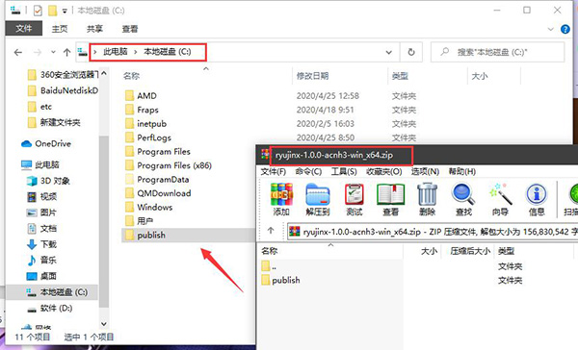Image resolution: width=578 pixels, height=350 pixels.
Task: Expand the Explorer ribbon chevron
Action: tap(551, 29)
